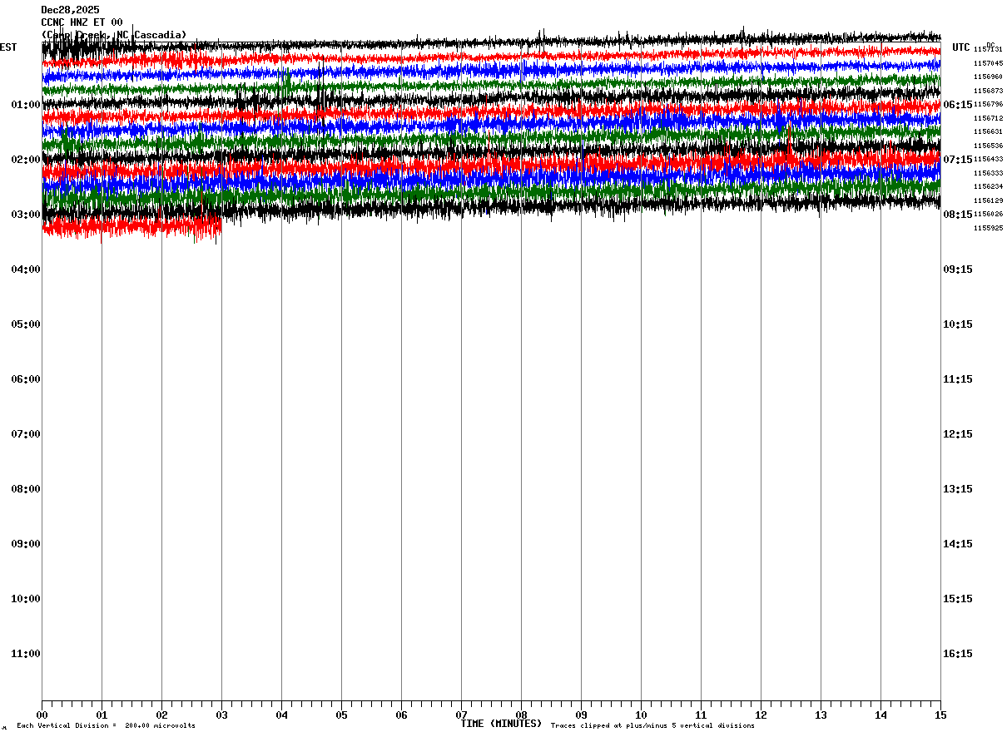Image resolution: width=1007 pixels, height=737 pixels.
Task: Select the station code CCNC HNZ ET 00
Action: (x=82, y=22)
